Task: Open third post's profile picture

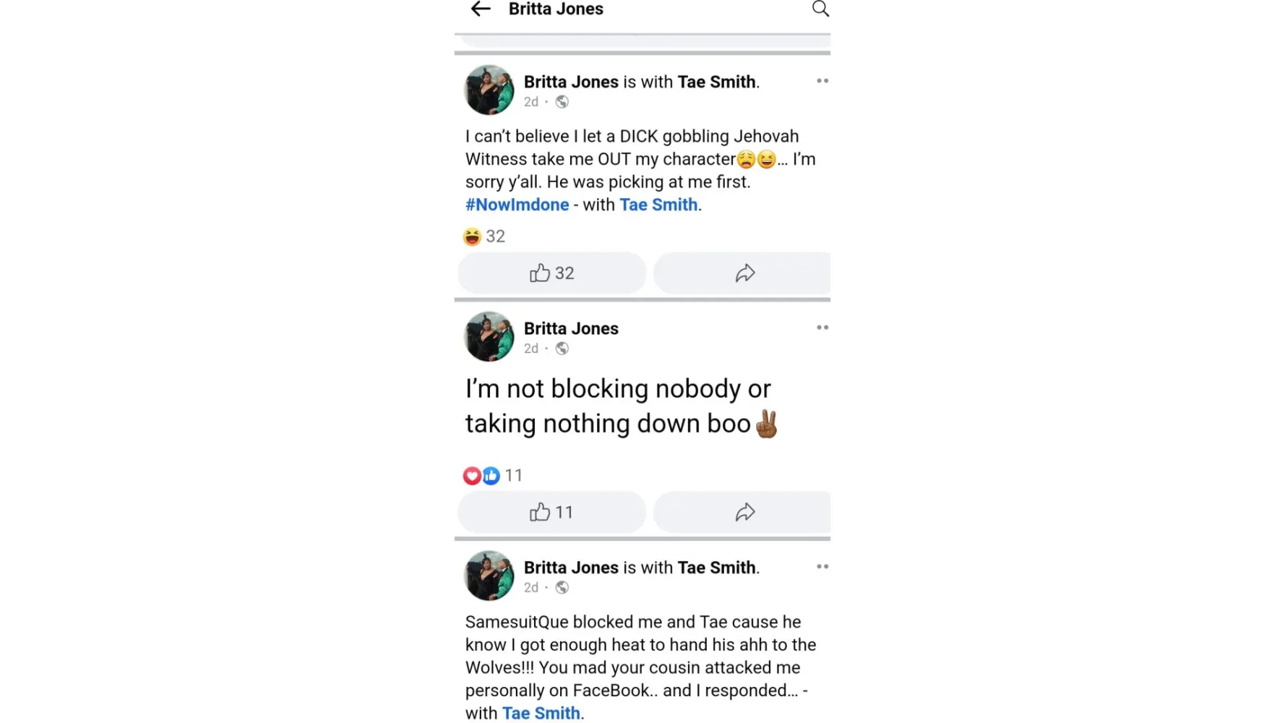Action: [489, 576]
